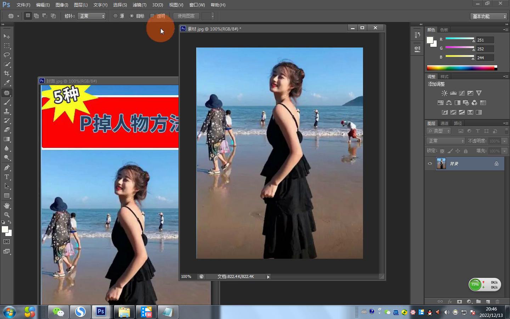Select the 目标 (Destination) radio button
Viewport: 510px width, 319px height.
coord(132,16)
